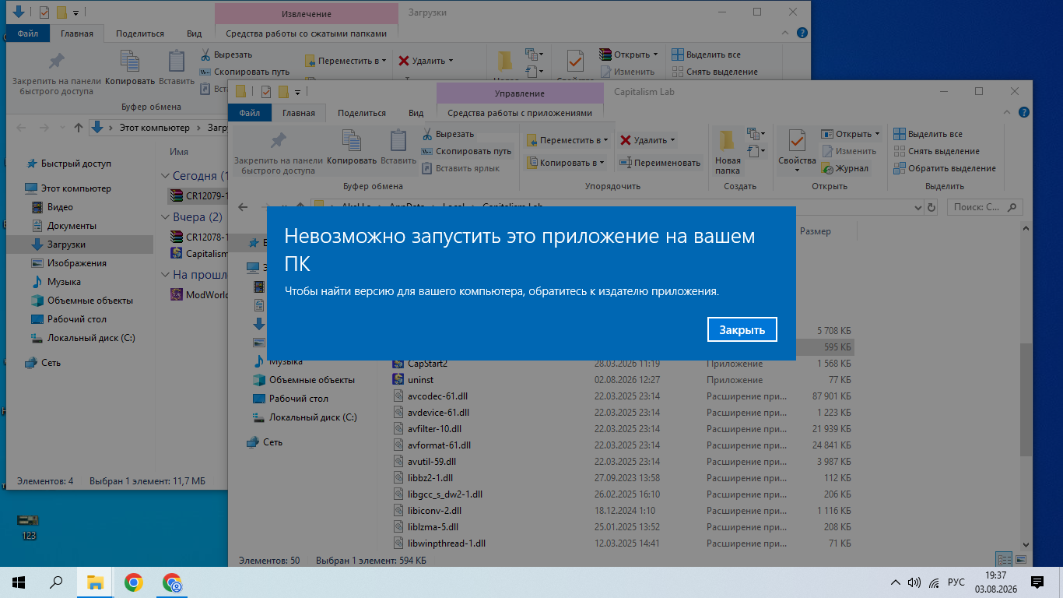
Task: Click Снять выделение in Capitalism Lab ribbon
Action: pyautogui.click(x=936, y=151)
